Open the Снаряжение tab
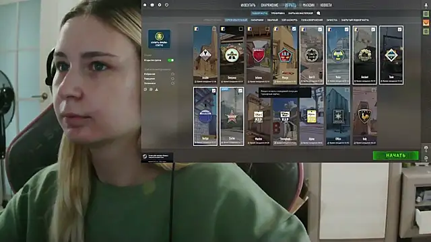 (x=269, y=5)
